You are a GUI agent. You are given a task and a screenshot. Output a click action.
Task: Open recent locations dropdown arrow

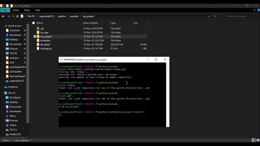[x=13, y=16]
